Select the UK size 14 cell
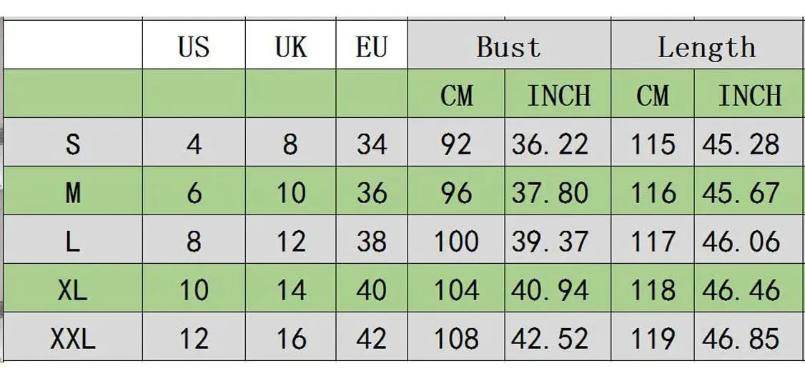 [290, 289]
